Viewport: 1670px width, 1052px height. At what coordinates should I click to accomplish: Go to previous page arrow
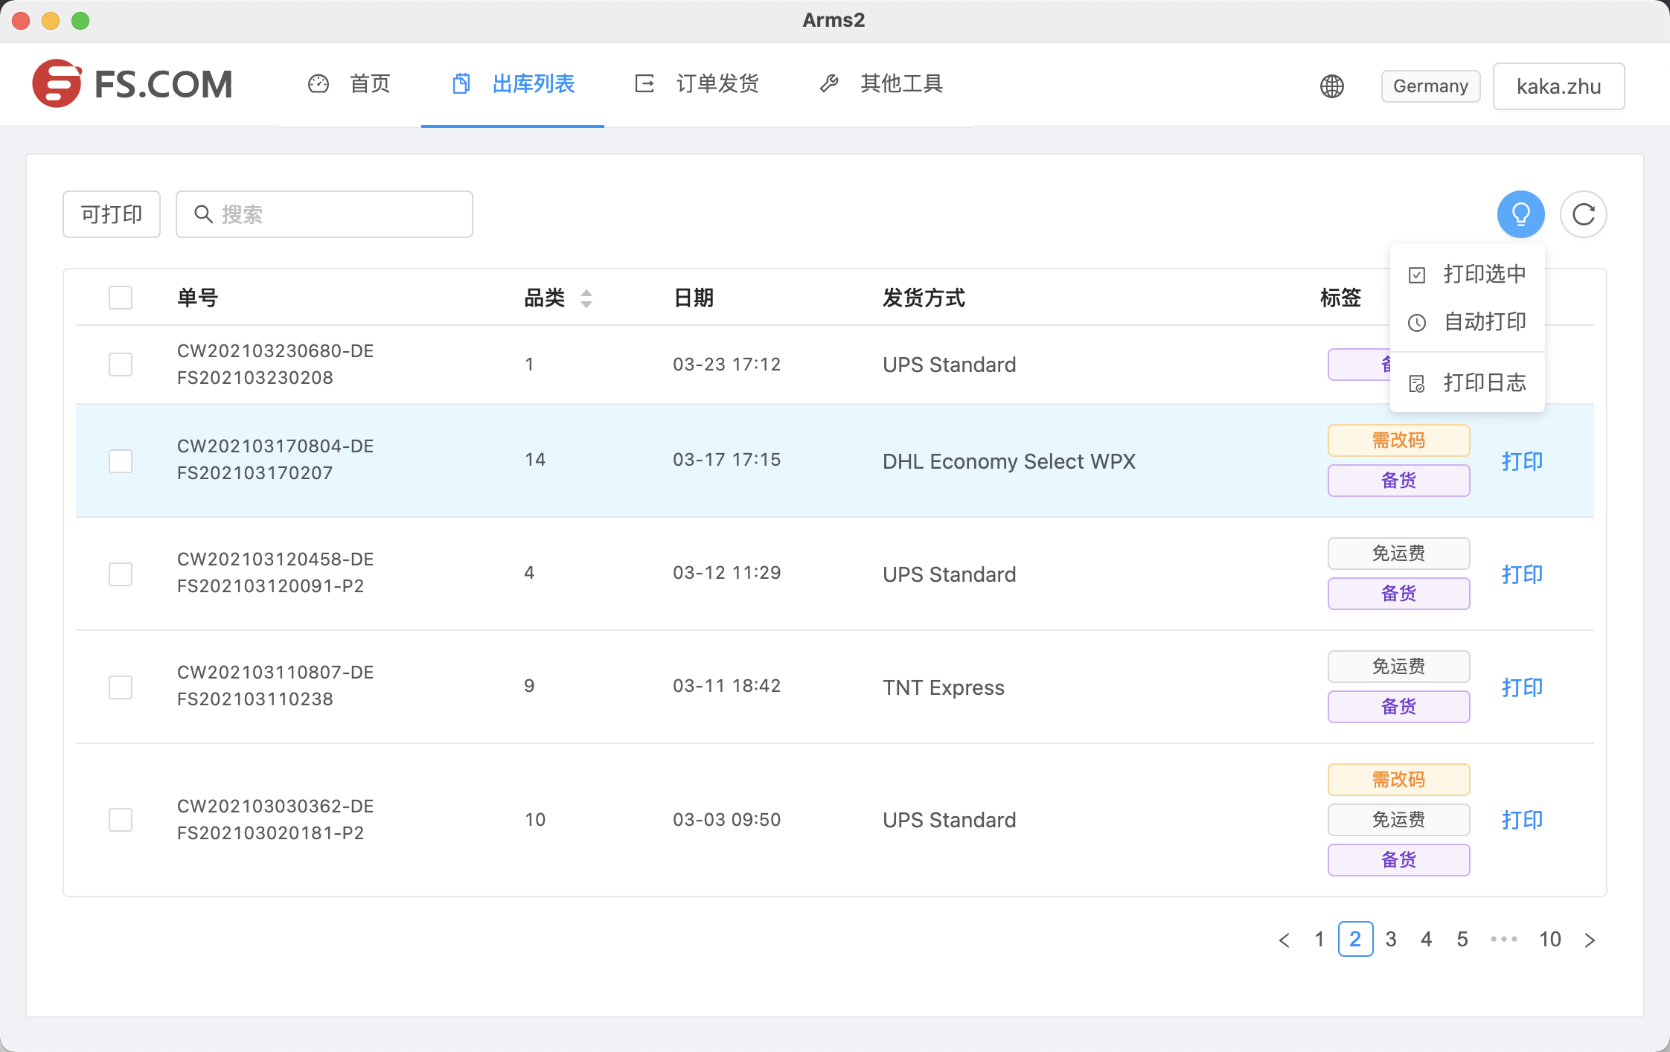point(1284,940)
